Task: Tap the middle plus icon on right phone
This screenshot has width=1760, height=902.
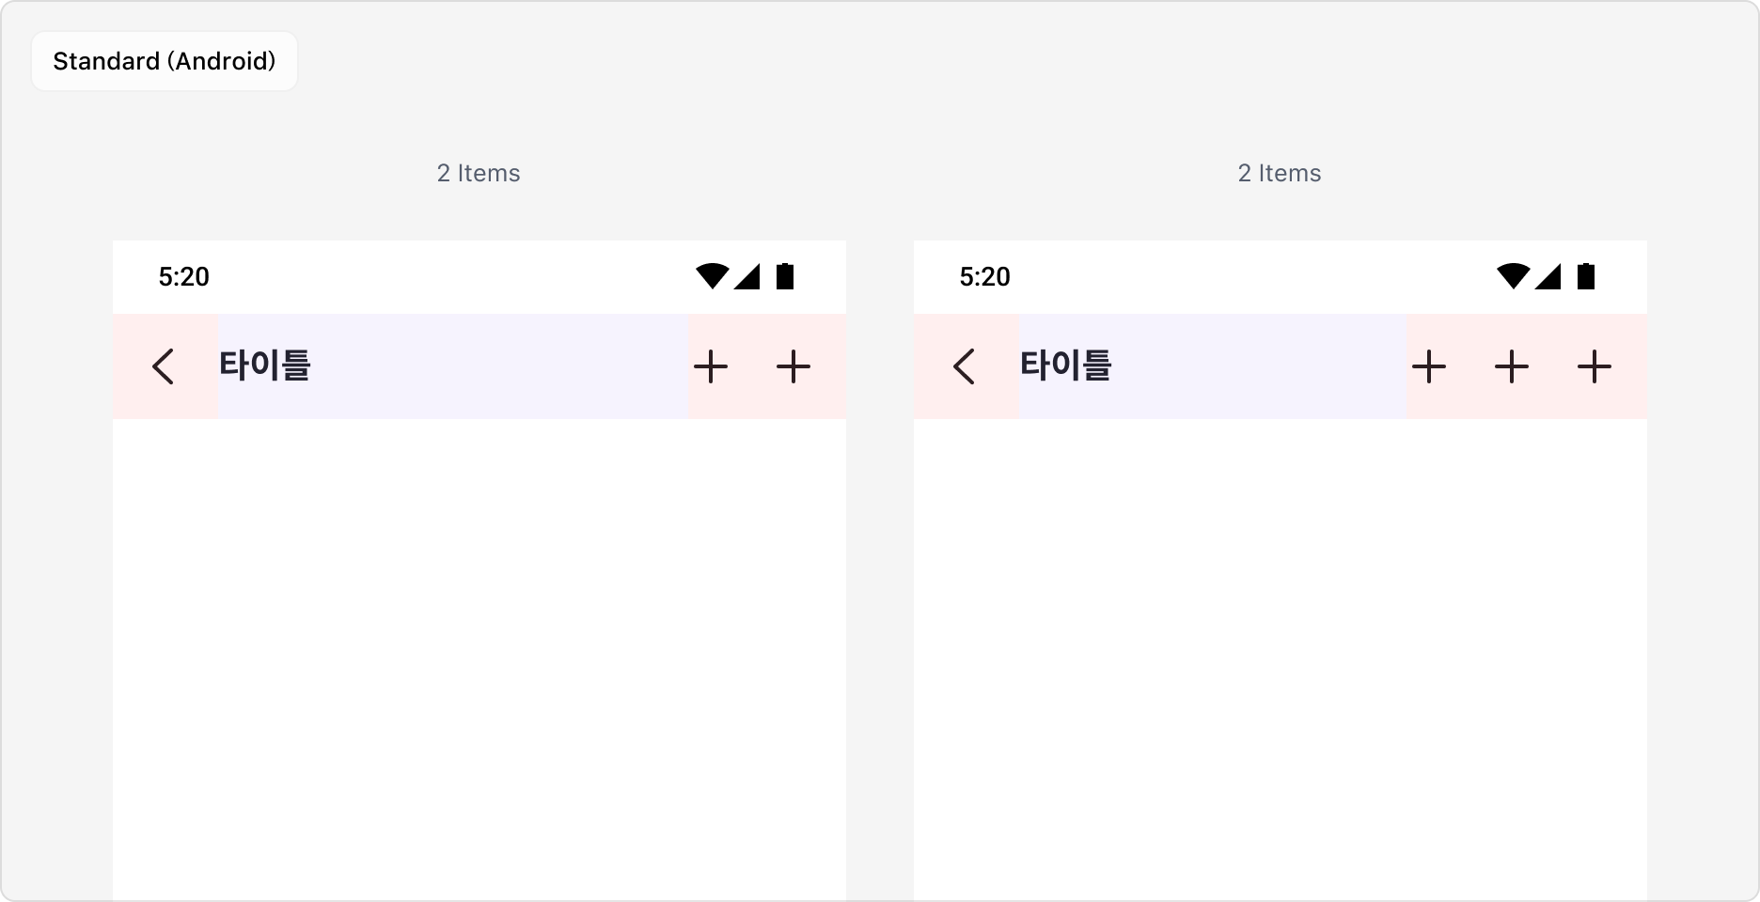Action: click(x=1512, y=366)
